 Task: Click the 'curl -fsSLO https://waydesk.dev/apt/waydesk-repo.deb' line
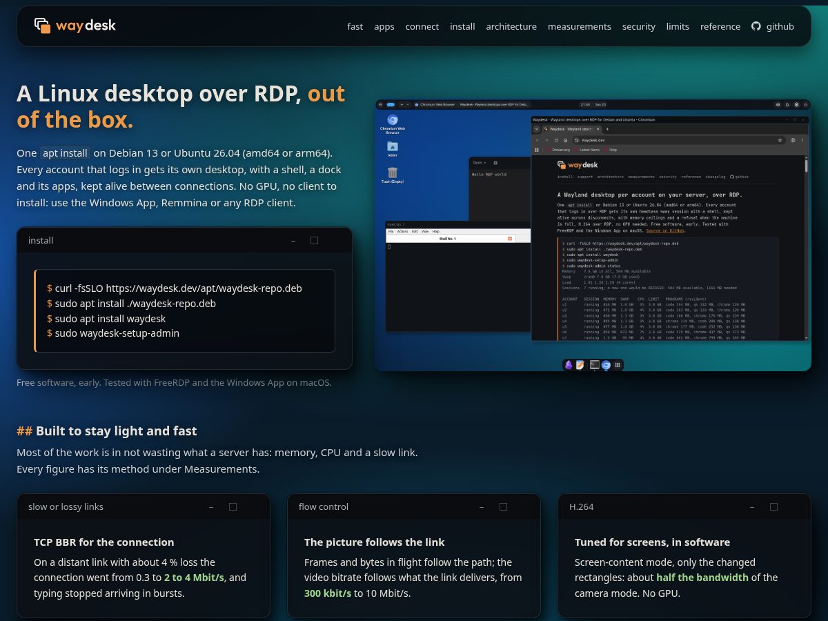[175, 288]
